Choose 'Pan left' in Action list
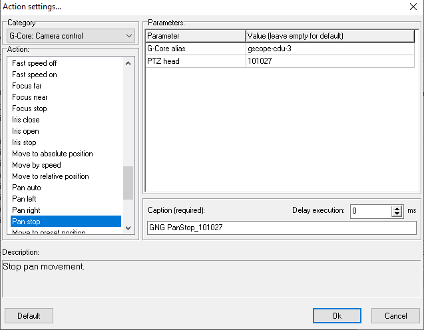The image size is (424, 330). pyautogui.click(x=25, y=199)
